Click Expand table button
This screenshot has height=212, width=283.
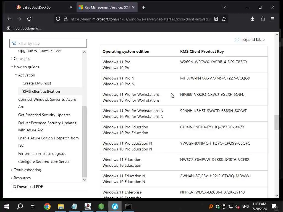250,39
